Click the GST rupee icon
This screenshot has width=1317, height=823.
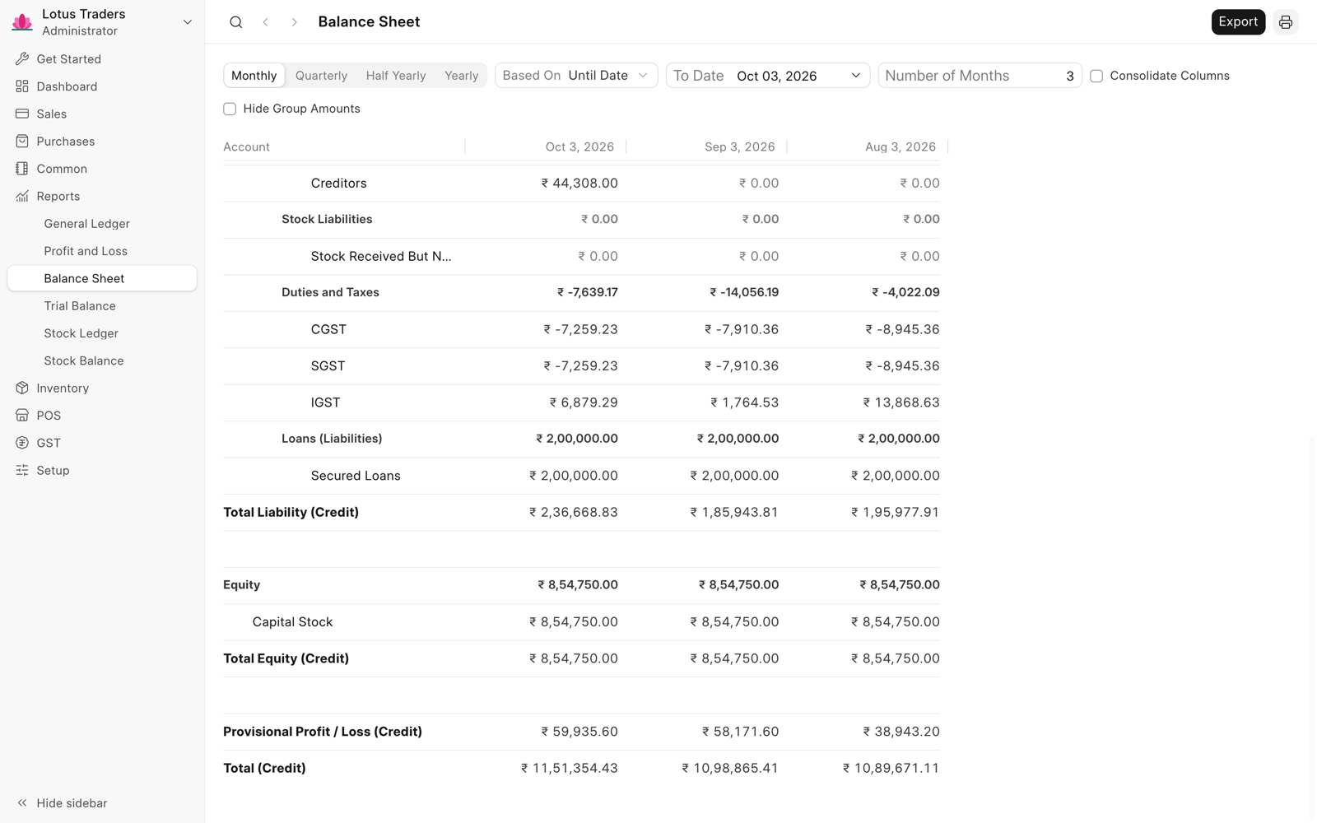pos(22,443)
